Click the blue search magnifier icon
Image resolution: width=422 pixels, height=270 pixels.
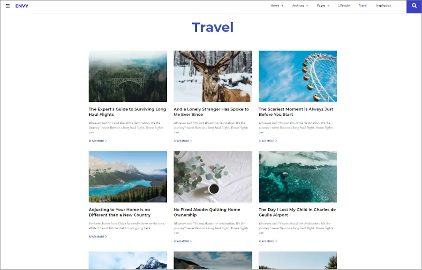pos(414,7)
